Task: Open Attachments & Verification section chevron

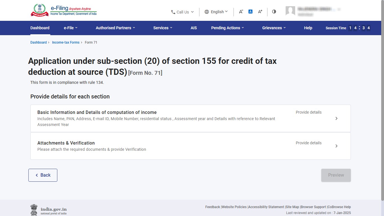Action: click(336, 146)
